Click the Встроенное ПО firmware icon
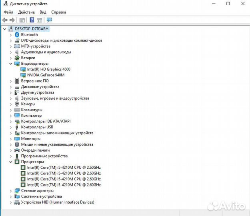Viewport: 250px width, 216px height. (x=17, y=81)
